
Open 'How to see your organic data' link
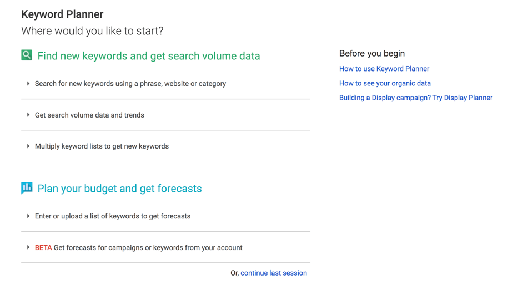click(x=385, y=83)
